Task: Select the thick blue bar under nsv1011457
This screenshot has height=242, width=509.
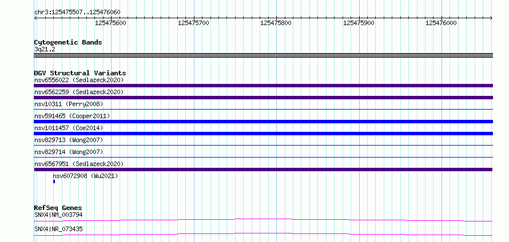Action: coord(263,134)
